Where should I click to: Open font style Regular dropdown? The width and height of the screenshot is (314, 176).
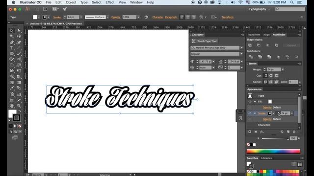tap(241, 54)
